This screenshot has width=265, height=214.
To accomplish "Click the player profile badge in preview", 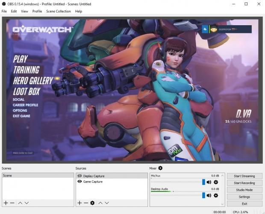I will [231, 29].
